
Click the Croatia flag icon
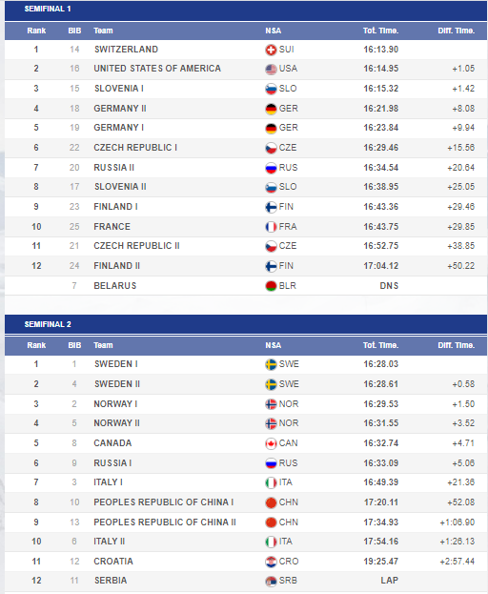271,562
